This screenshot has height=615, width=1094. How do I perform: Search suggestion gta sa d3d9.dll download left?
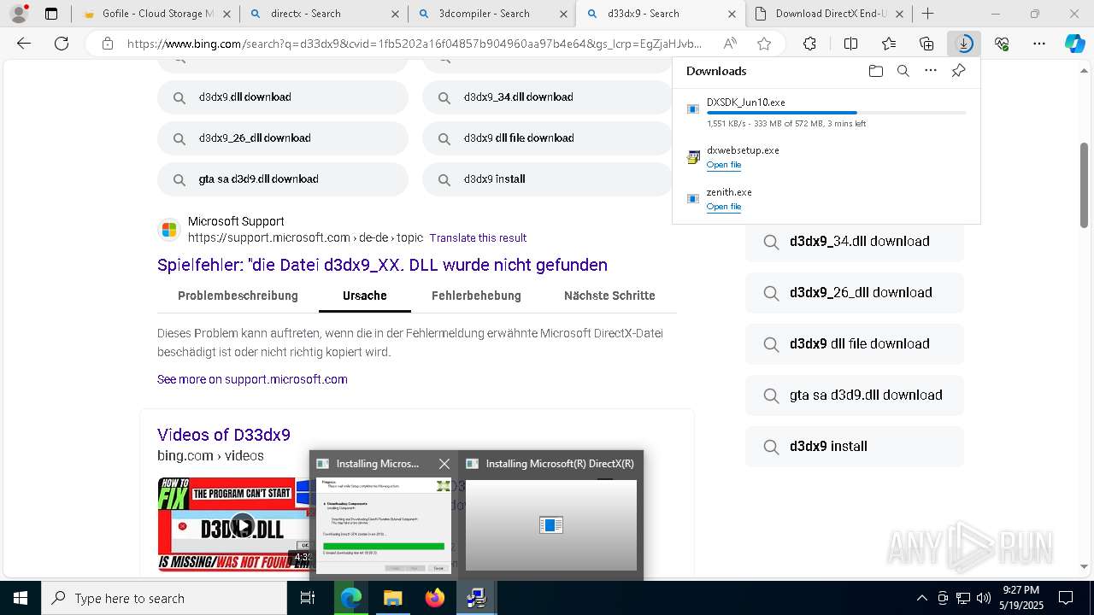[x=283, y=179]
